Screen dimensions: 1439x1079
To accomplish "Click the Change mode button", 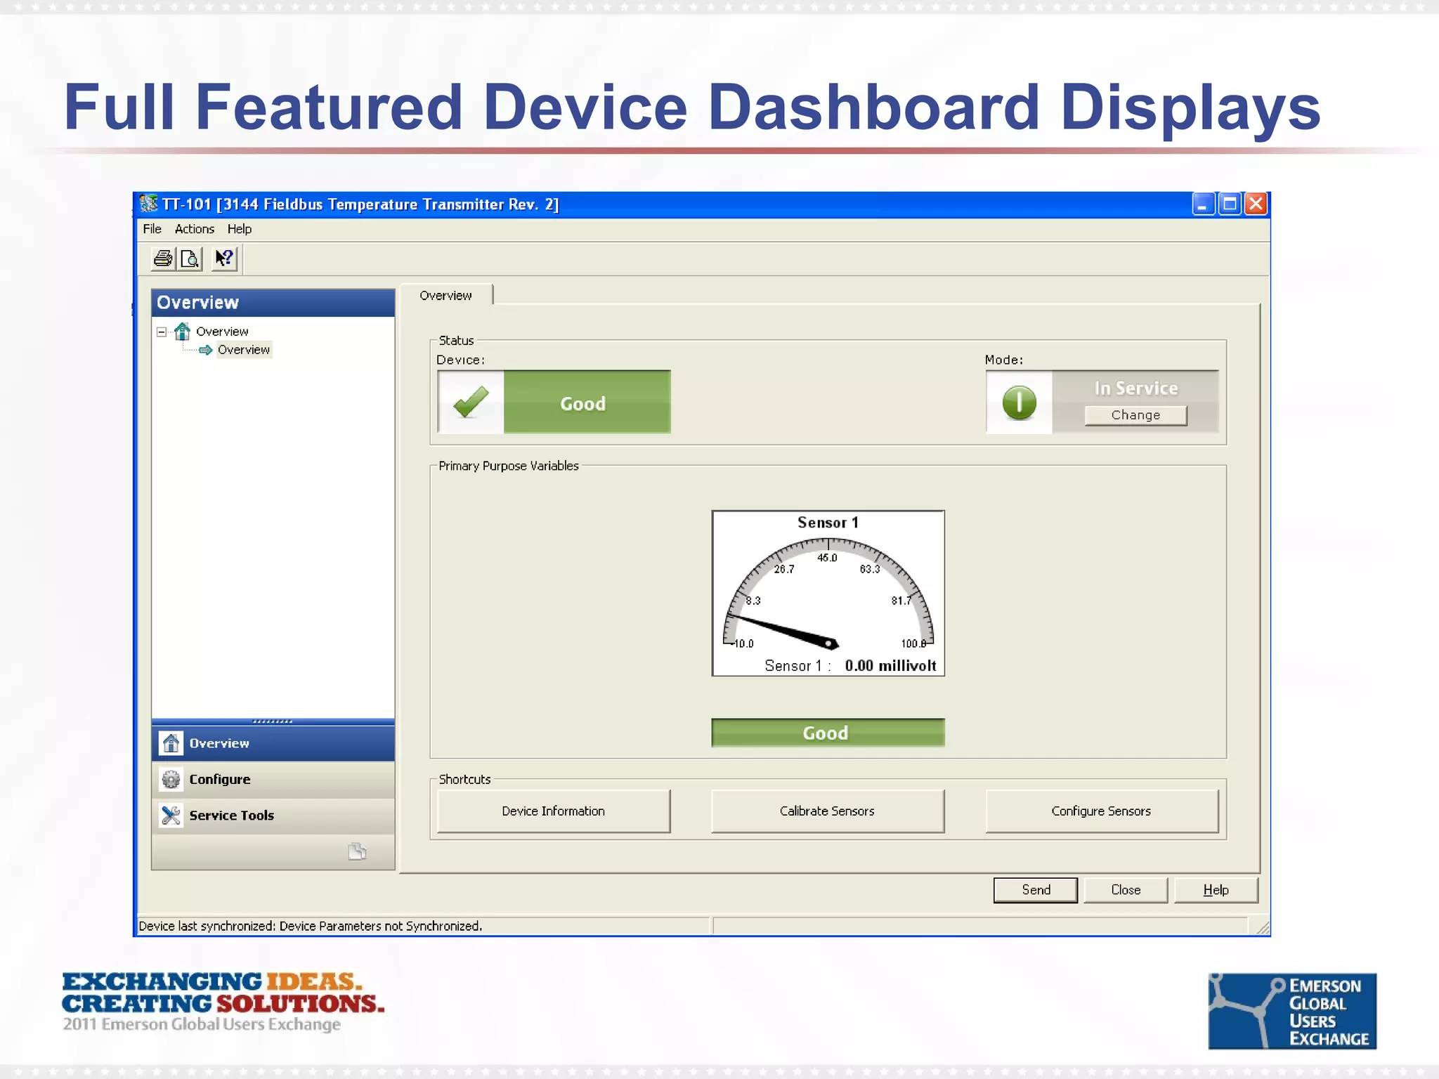I will 1135,415.
